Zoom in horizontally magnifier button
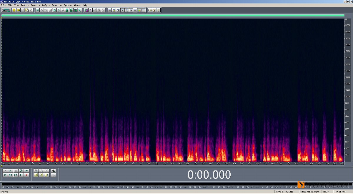 (36, 171)
